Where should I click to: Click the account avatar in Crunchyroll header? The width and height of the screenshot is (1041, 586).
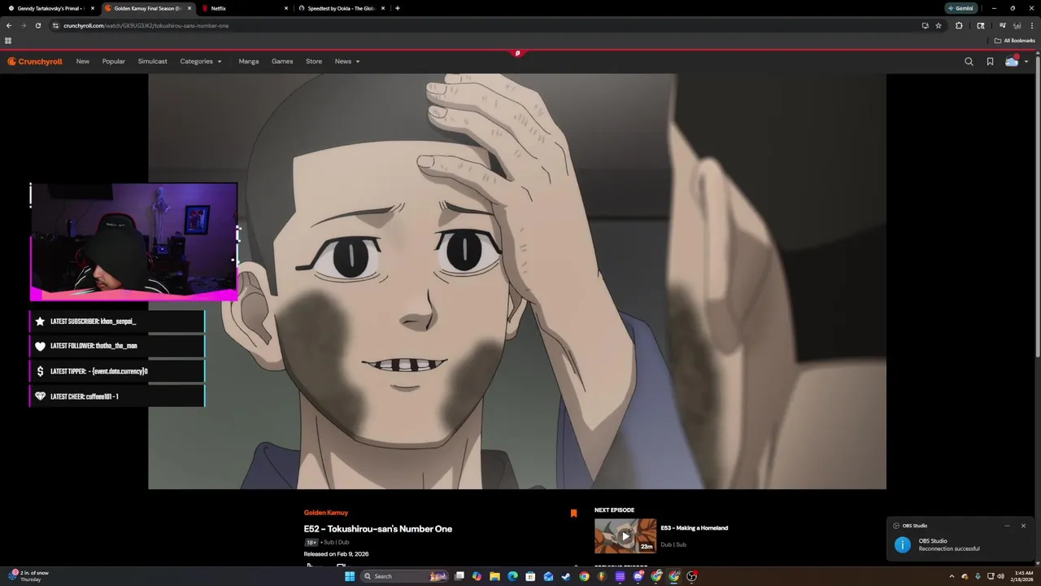click(1012, 61)
